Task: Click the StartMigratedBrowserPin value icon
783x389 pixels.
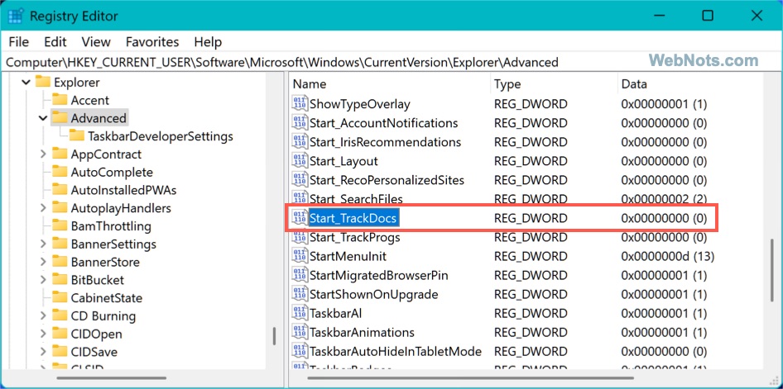Action: (x=300, y=275)
